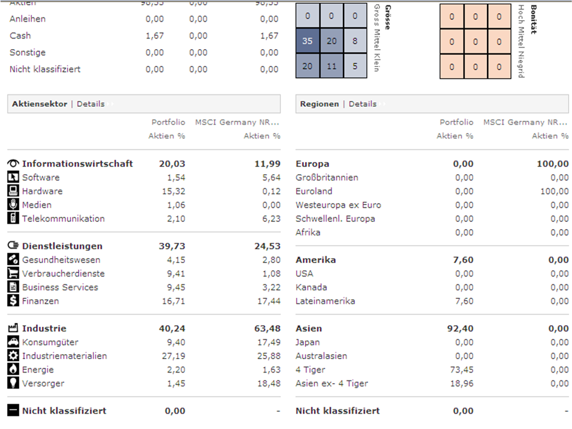572x429 pixels.
Task: Select the Japan region row
Action: 432,342
